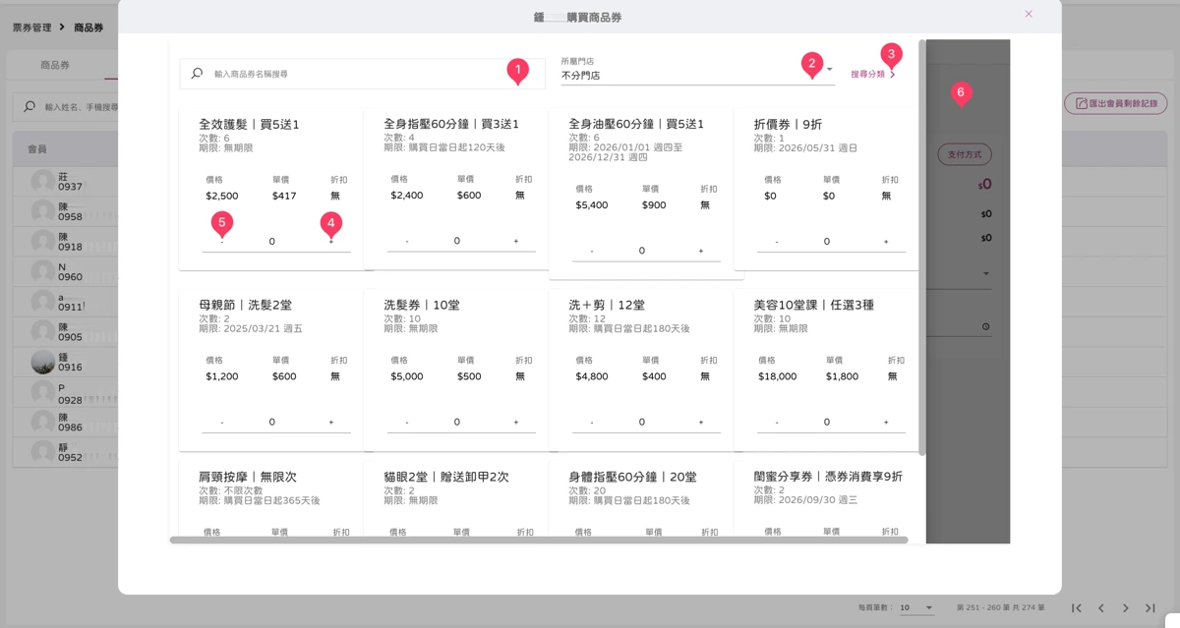Decrease 折價券｜9折 quantity with minus
The width and height of the screenshot is (1180, 628).
pos(777,242)
